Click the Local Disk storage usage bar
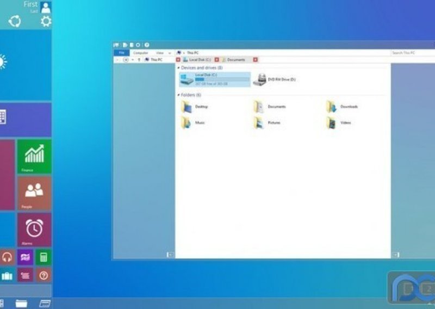The image size is (435, 309). click(222, 79)
